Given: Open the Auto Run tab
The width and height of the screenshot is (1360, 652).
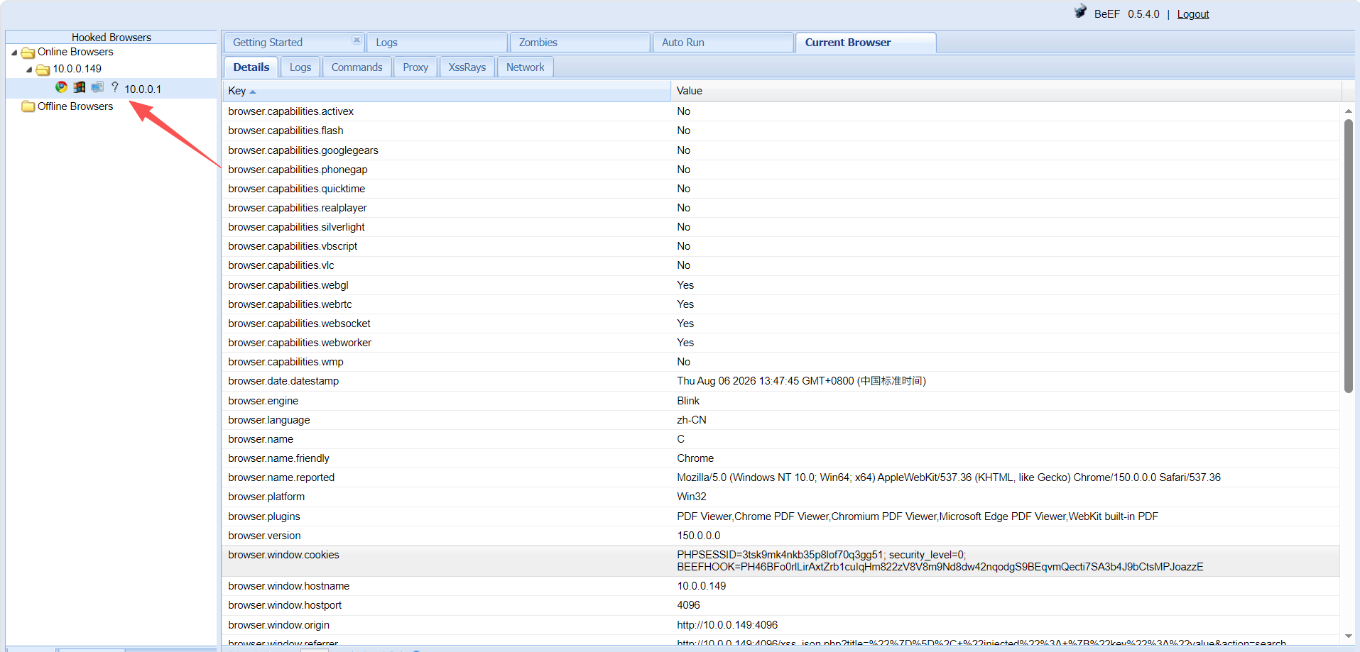Looking at the screenshot, I should [x=723, y=43].
